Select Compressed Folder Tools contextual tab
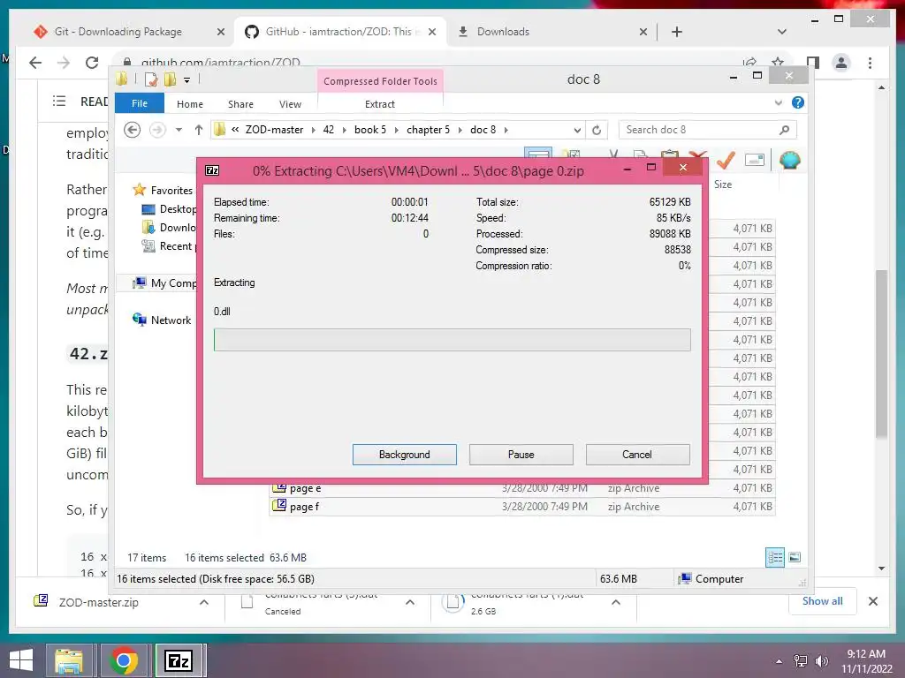The image size is (905, 678). coord(380,81)
